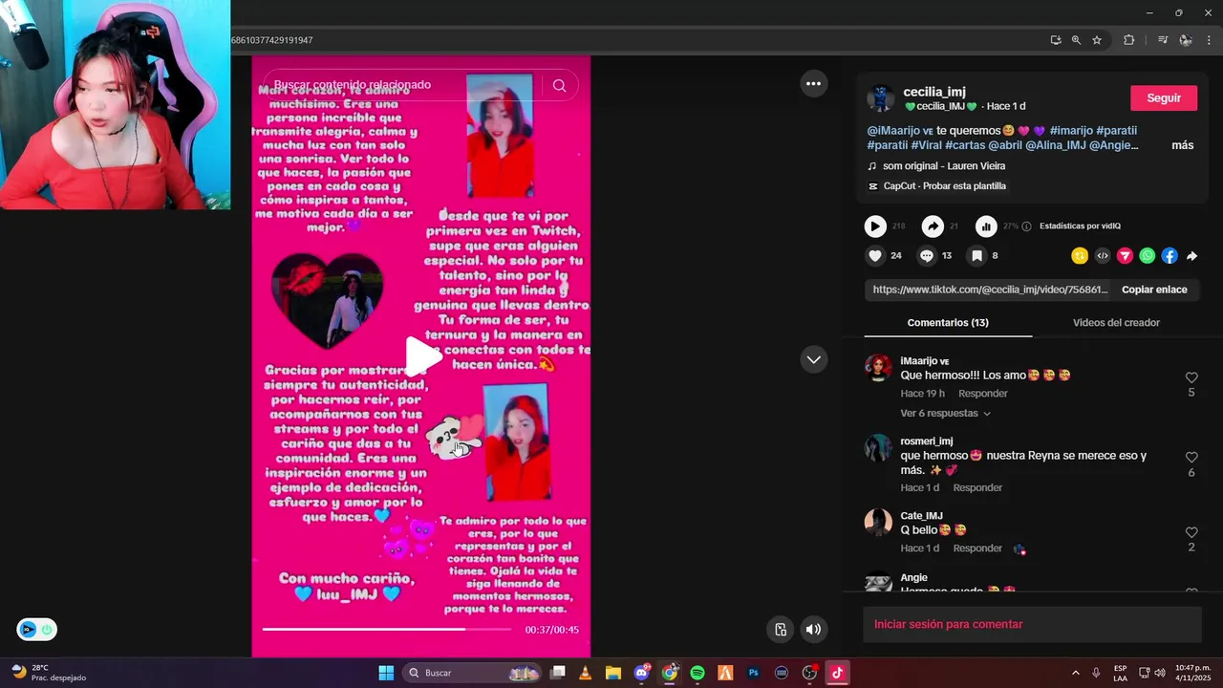This screenshot has width=1223, height=688.
Task: Open 'Estadísticas por vidIQ' label
Action: (1080, 226)
